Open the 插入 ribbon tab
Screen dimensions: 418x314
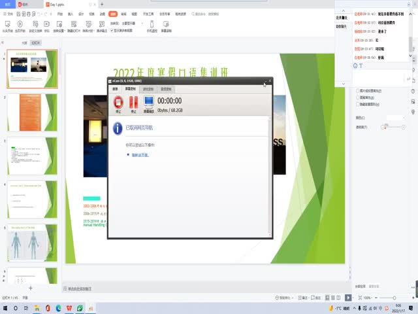[70, 13]
